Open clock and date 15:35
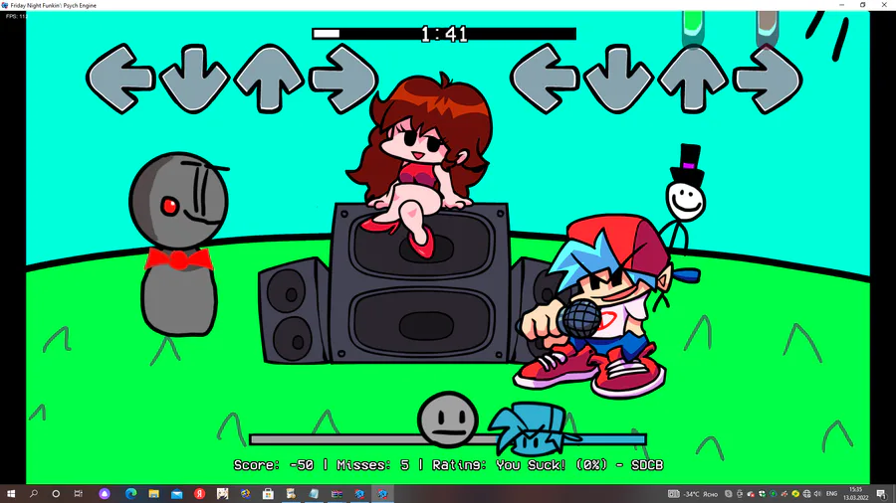The height and width of the screenshot is (503, 896). pyautogui.click(x=855, y=494)
